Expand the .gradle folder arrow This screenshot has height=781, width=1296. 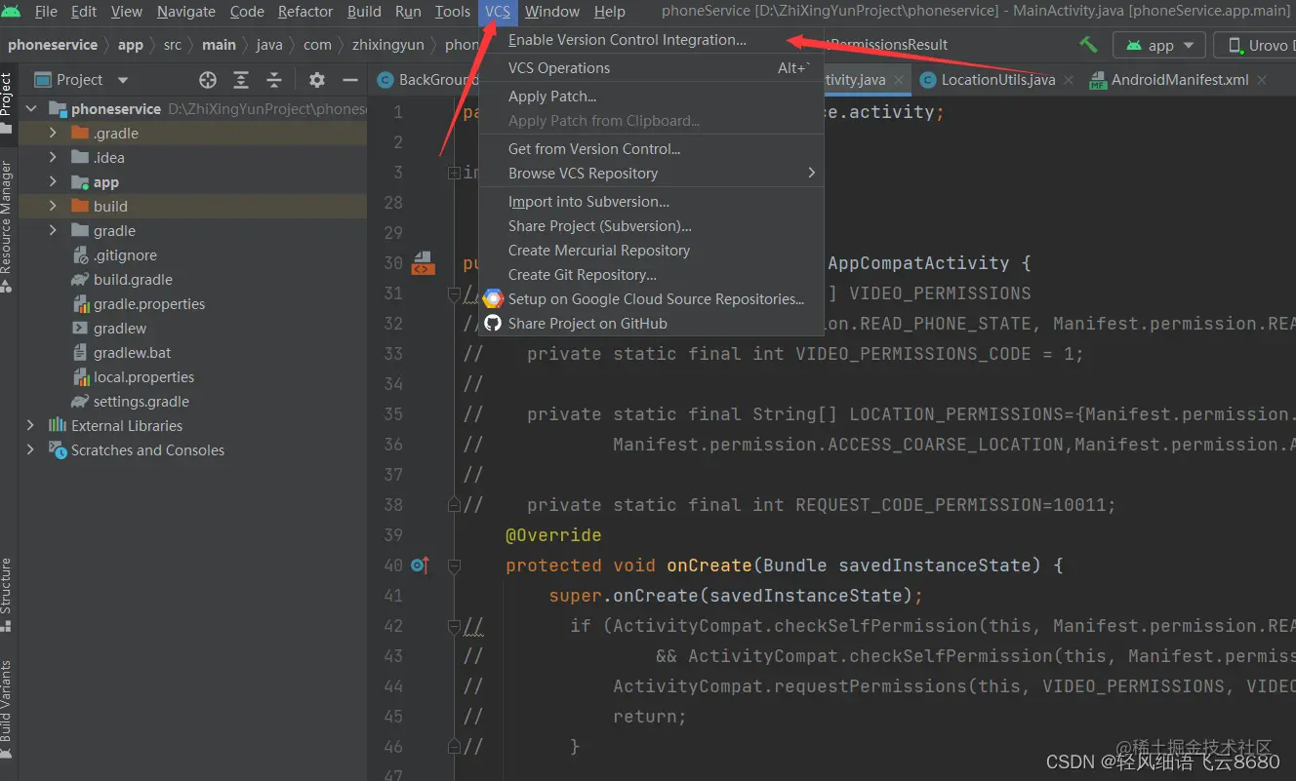[x=53, y=134]
